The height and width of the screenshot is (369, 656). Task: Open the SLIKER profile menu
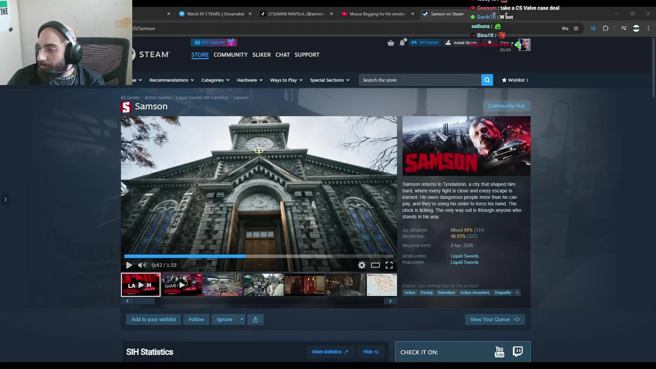[x=261, y=55]
